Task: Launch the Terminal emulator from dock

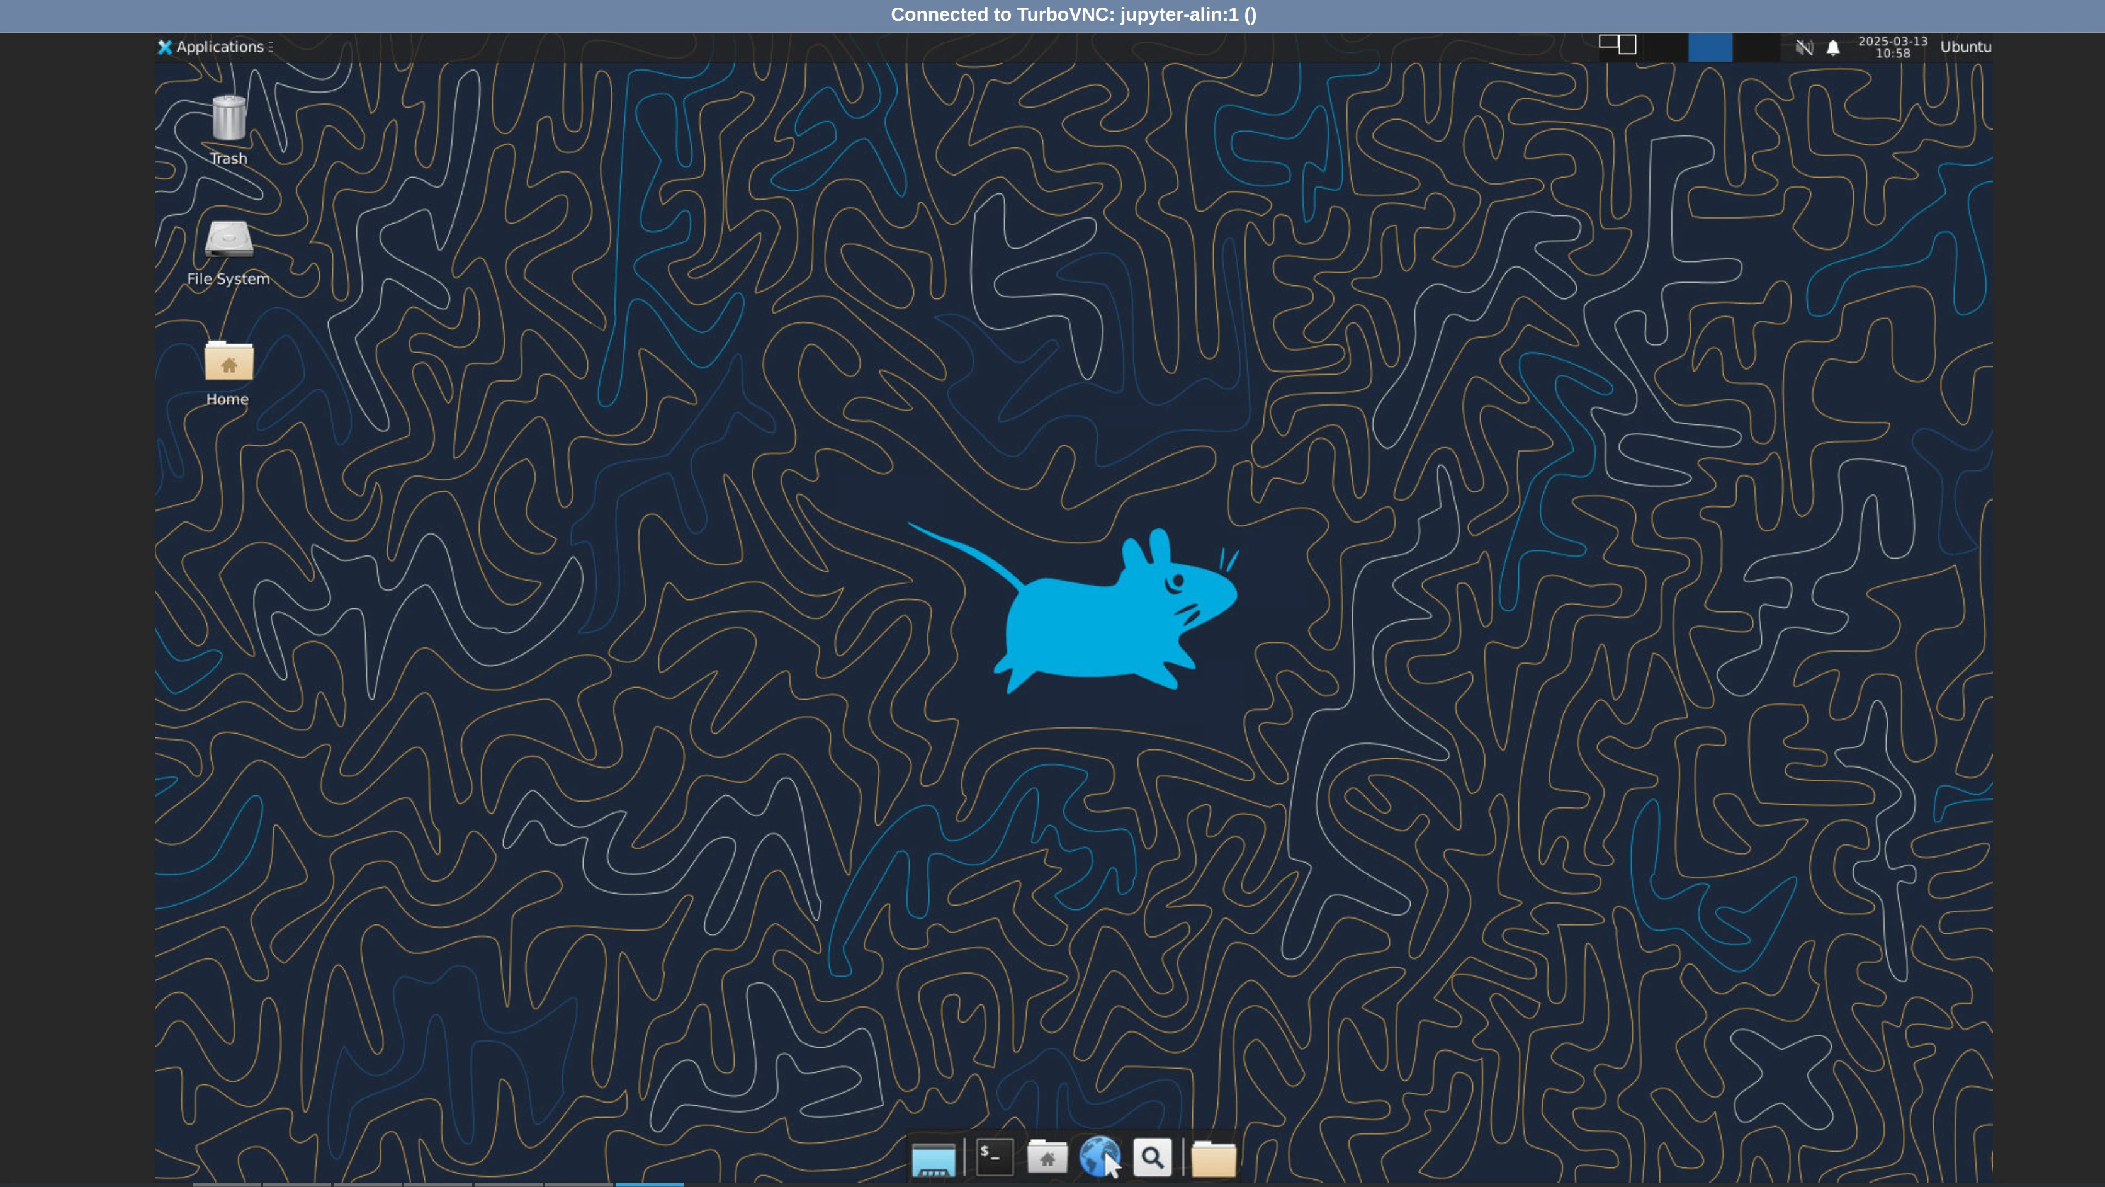Action: coord(994,1157)
